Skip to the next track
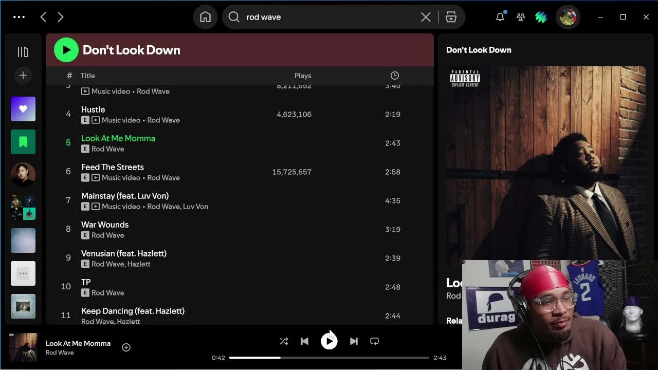Image resolution: width=658 pixels, height=370 pixels. point(354,341)
